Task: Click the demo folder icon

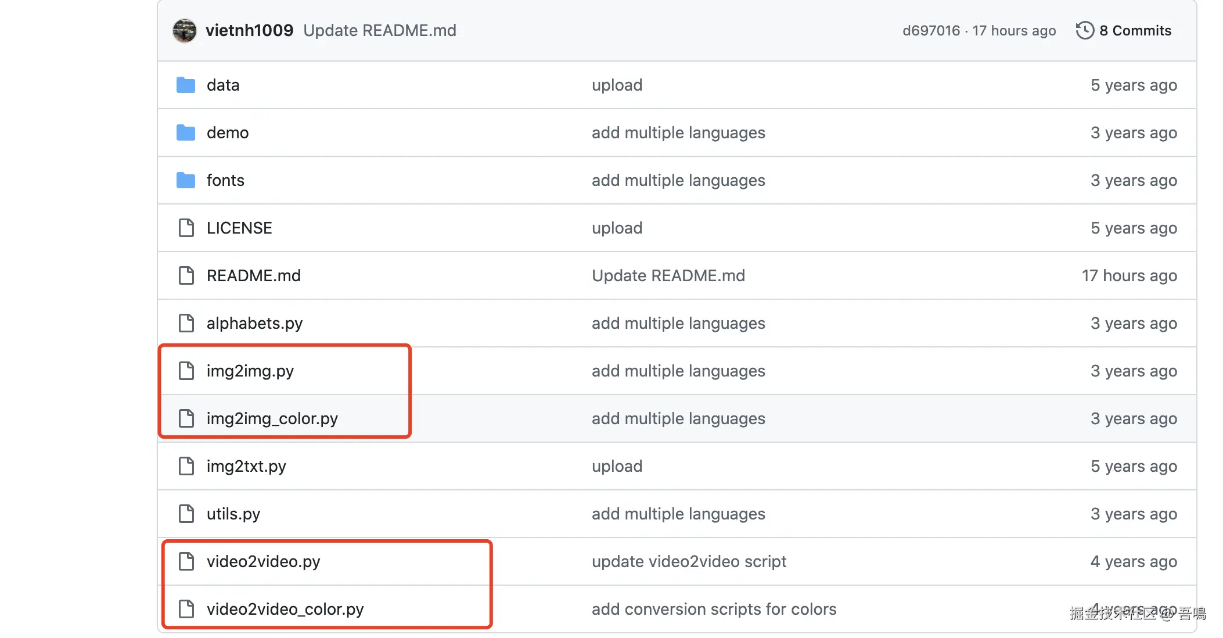Action: pos(186,132)
